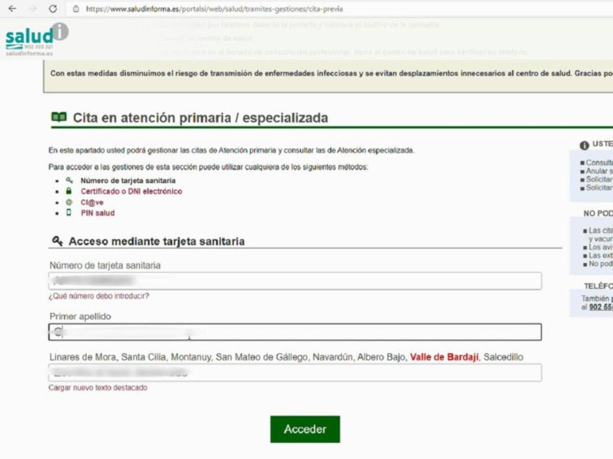Open Certificado o DNI electrónico link
Viewport: 613px width, 459px height.
[131, 191]
